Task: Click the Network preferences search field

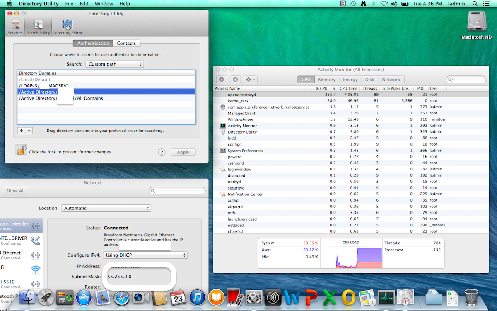Action: click(x=177, y=191)
